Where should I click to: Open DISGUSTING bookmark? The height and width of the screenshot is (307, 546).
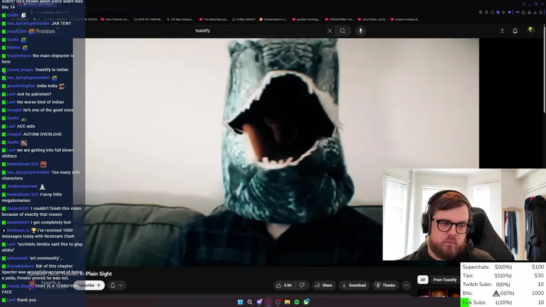point(339,19)
